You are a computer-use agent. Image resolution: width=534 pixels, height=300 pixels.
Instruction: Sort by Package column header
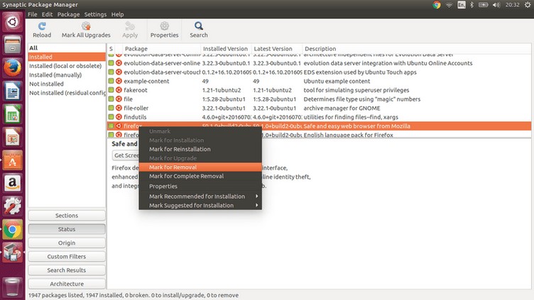click(161, 49)
